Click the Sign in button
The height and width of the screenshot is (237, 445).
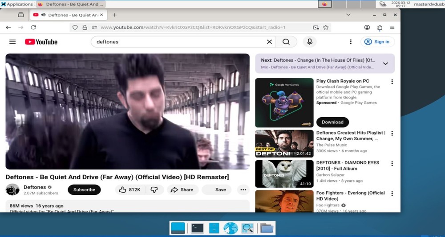click(377, 42)
